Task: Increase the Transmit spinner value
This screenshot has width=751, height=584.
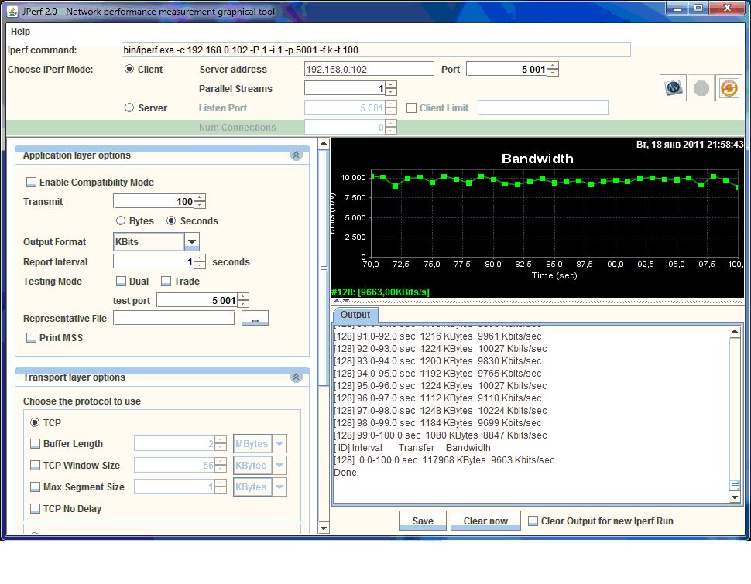Action: tap(201, 198)
